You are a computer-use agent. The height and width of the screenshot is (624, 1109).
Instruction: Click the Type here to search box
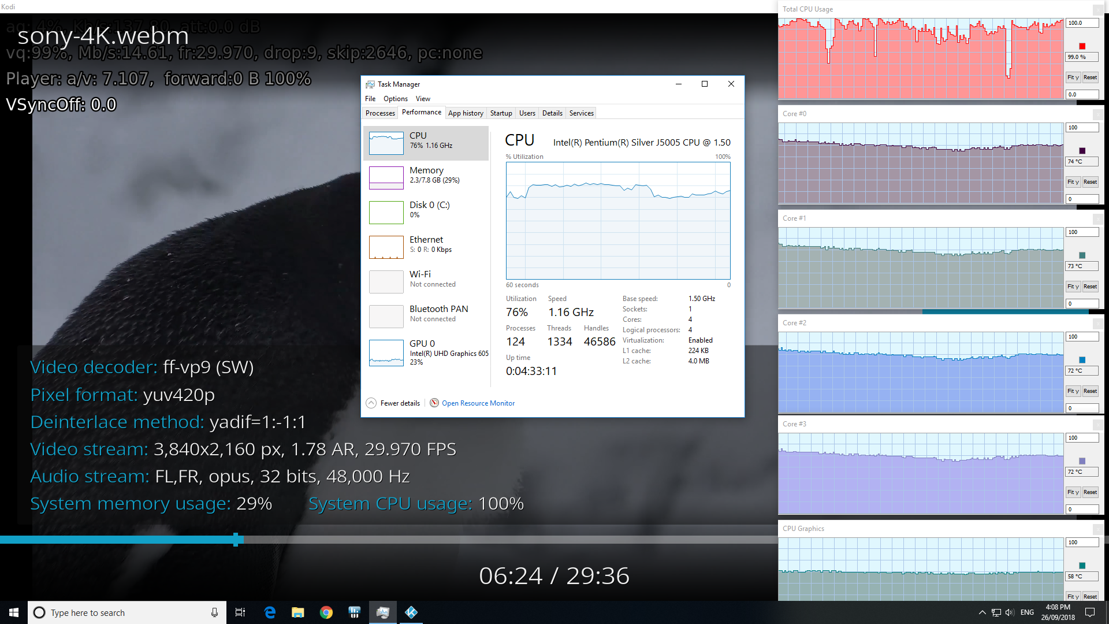(x=126, y=612)
